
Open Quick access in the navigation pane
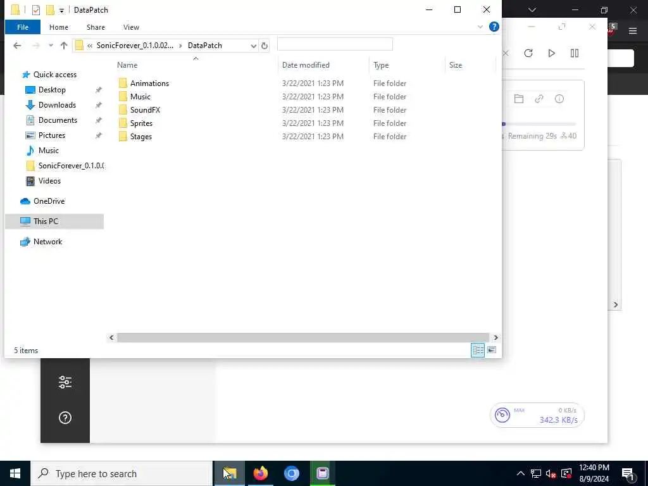pos(54,75)
